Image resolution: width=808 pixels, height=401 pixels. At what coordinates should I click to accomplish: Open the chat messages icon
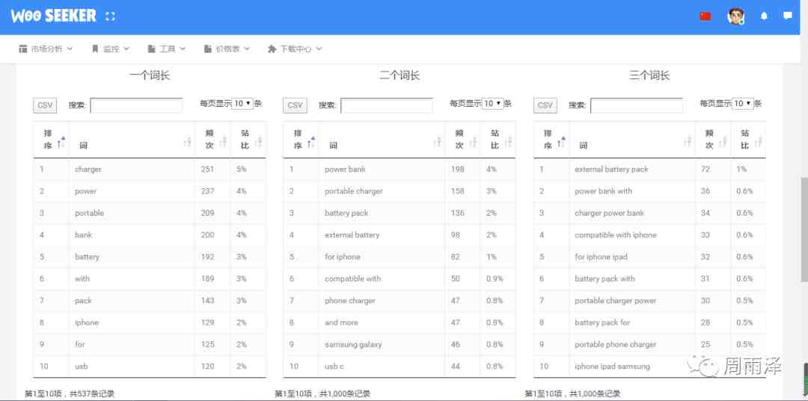[x=787, y=16]
